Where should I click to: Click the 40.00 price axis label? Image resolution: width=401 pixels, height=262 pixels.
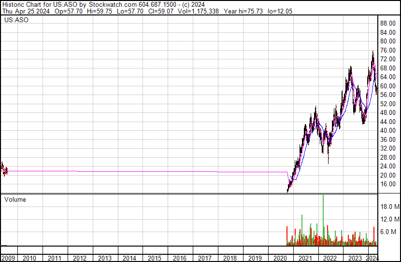389,131
